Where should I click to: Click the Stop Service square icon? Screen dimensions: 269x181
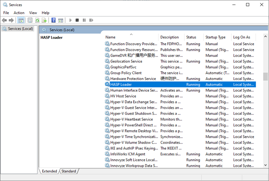pyautogui.click(x=77, y=20)
